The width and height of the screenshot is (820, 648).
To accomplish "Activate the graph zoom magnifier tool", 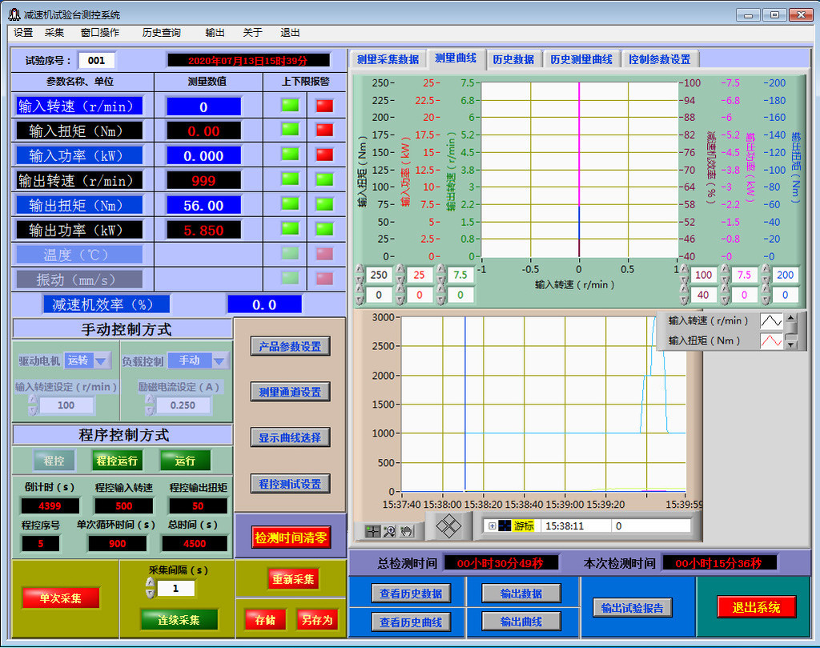I will point(390,530).
